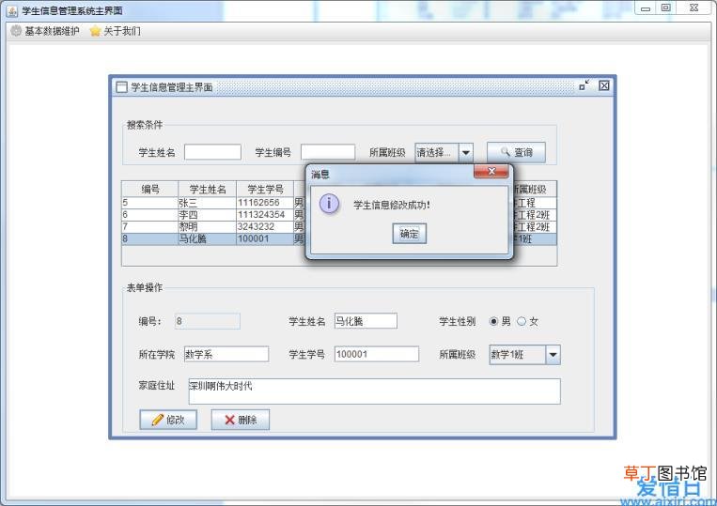Click the 删除 delete button

click(x=240, y=420)
